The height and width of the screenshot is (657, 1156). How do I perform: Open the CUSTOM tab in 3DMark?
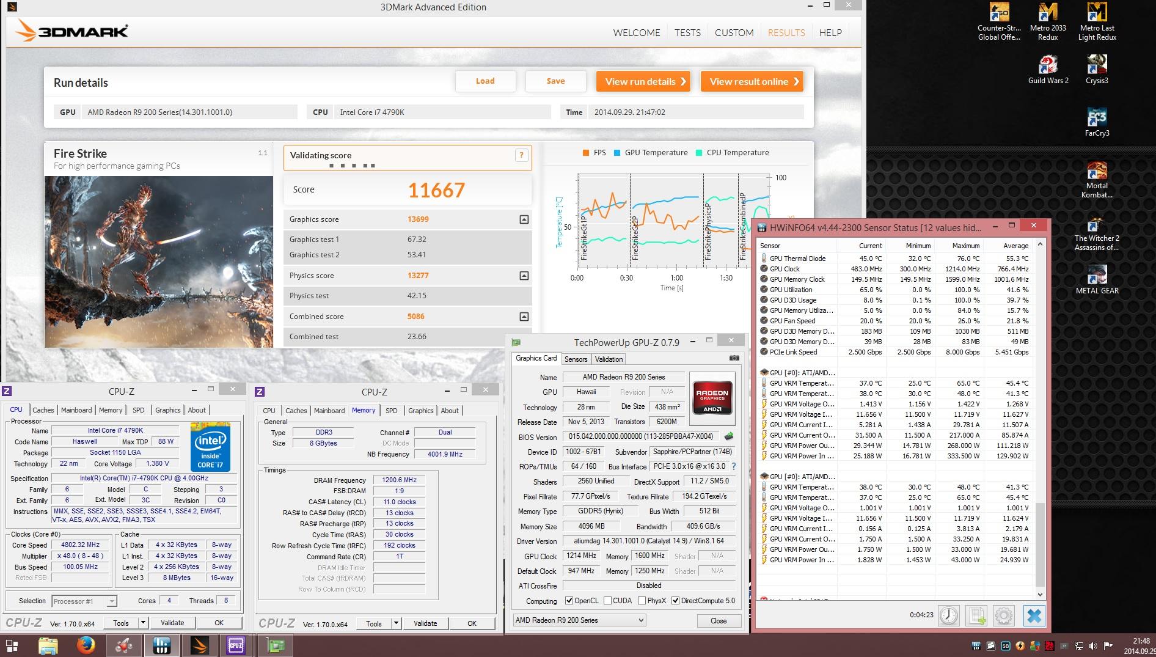coord(734,32)
